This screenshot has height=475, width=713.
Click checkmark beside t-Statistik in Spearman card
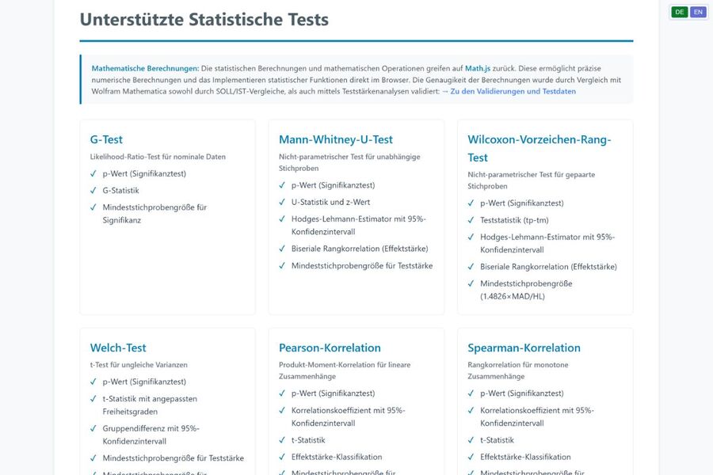471,440
